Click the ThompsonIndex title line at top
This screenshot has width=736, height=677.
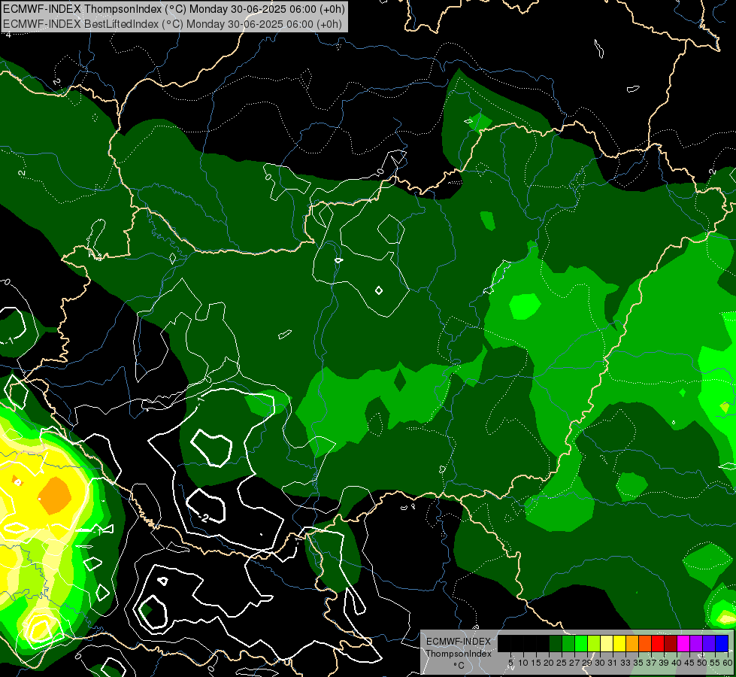174,9
